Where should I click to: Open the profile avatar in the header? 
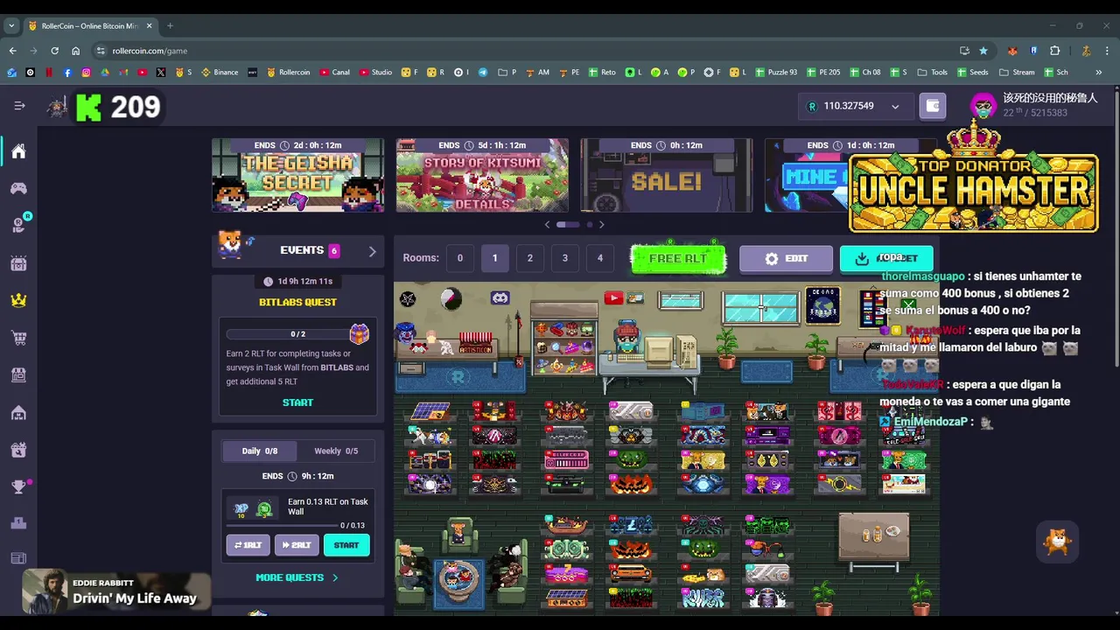click(x=983, y=106)
